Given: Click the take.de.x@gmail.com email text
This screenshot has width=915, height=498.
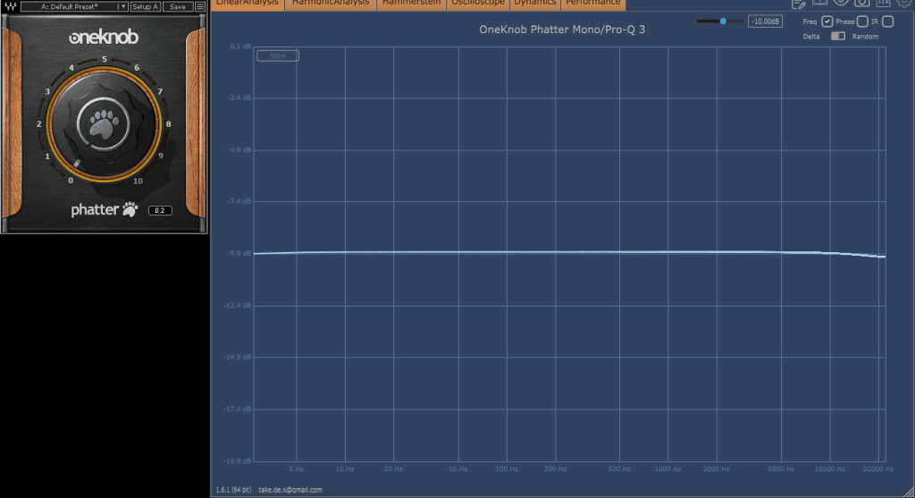Looking at the screenshot, I should coord(290,490).
